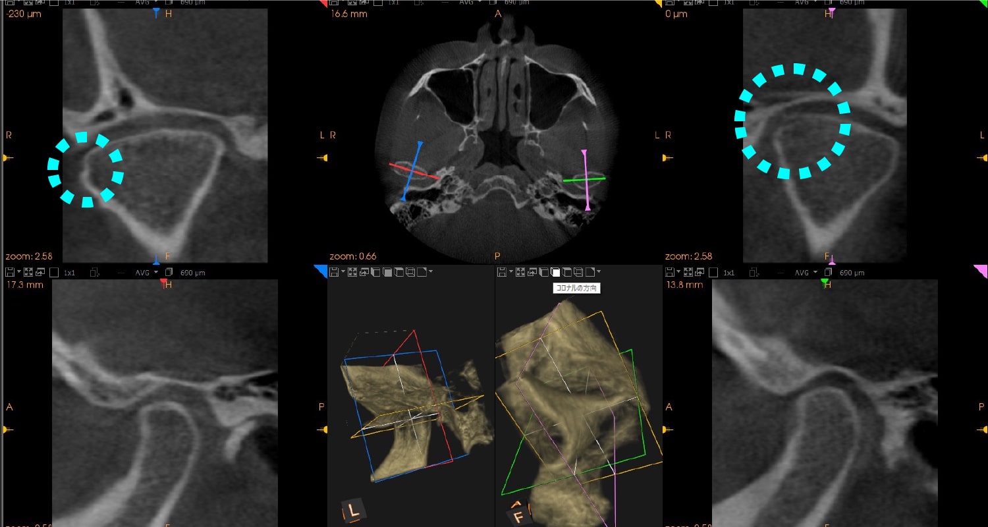Click the slab thickness icon beside 690 µm in the 17.3 mm view
The image size is (988, 527).
169,273
